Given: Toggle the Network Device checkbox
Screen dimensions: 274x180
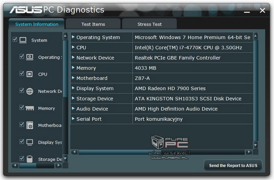Looking at the screenshot, I should click(x=22, y=90).
